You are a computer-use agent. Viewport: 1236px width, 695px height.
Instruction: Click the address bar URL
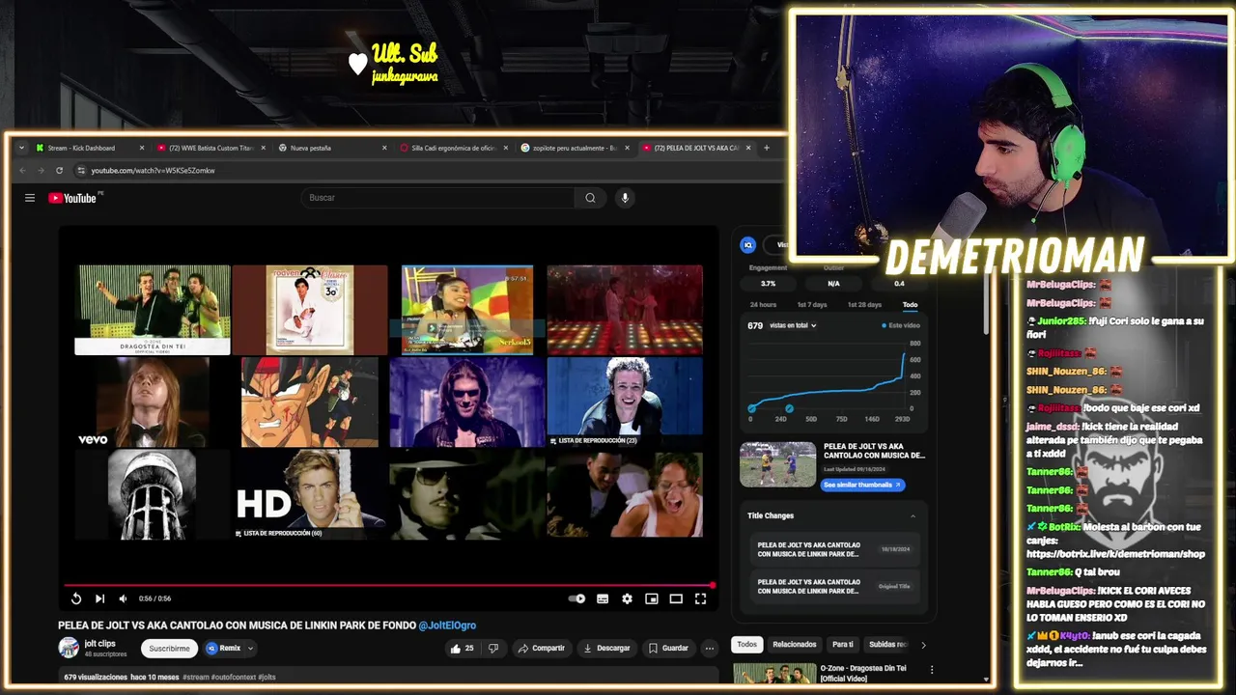pyautogui.click(x=154, y=170)
